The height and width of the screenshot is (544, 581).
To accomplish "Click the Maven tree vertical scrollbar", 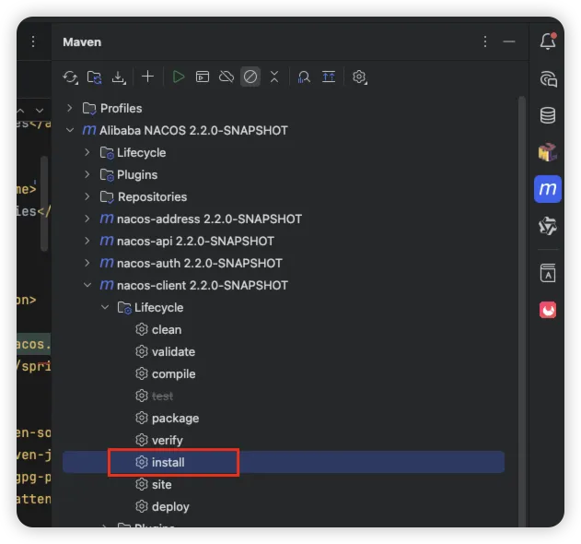I will tap(521, 277).
